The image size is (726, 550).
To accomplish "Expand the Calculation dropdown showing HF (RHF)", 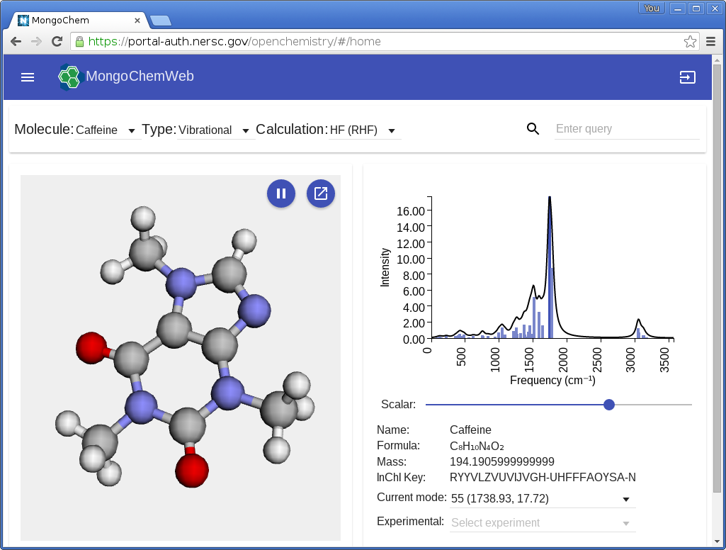I will (x=363, y=130).
